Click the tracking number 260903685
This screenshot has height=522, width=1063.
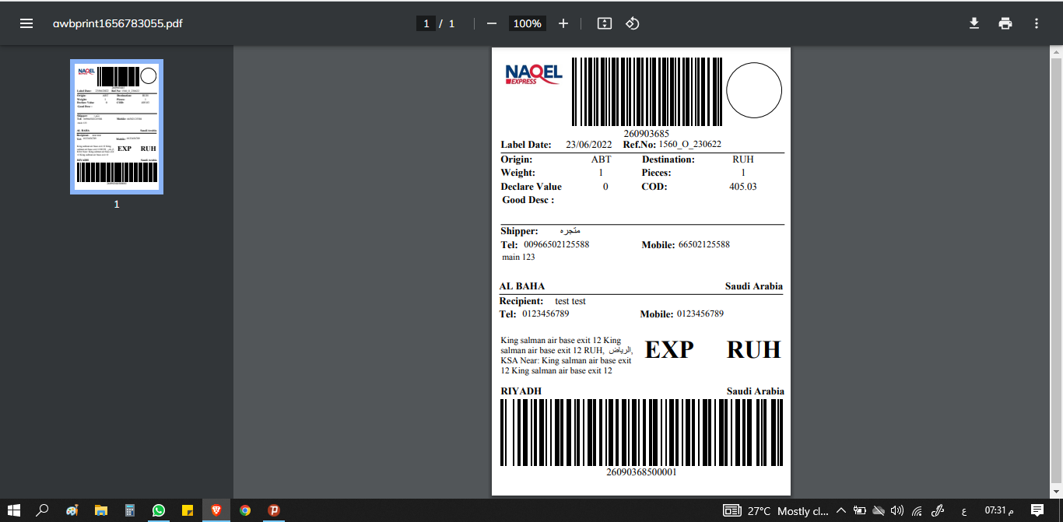click(x=646, y=134)
